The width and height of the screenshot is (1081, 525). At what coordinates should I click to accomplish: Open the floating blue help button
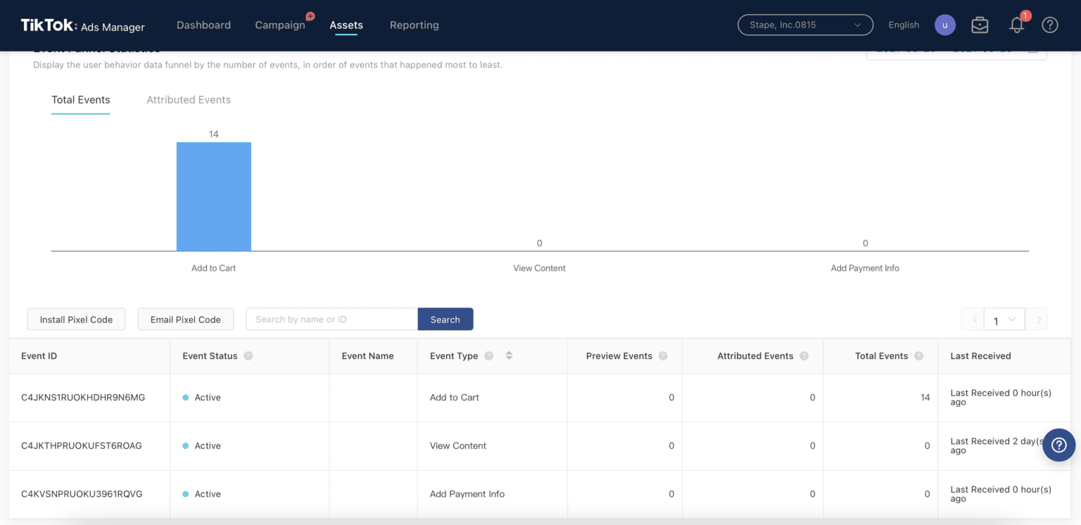click(1059, 445)
